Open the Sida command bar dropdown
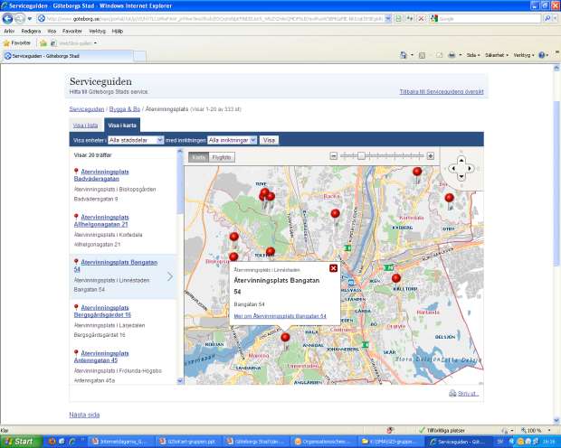 coord(473,55)
